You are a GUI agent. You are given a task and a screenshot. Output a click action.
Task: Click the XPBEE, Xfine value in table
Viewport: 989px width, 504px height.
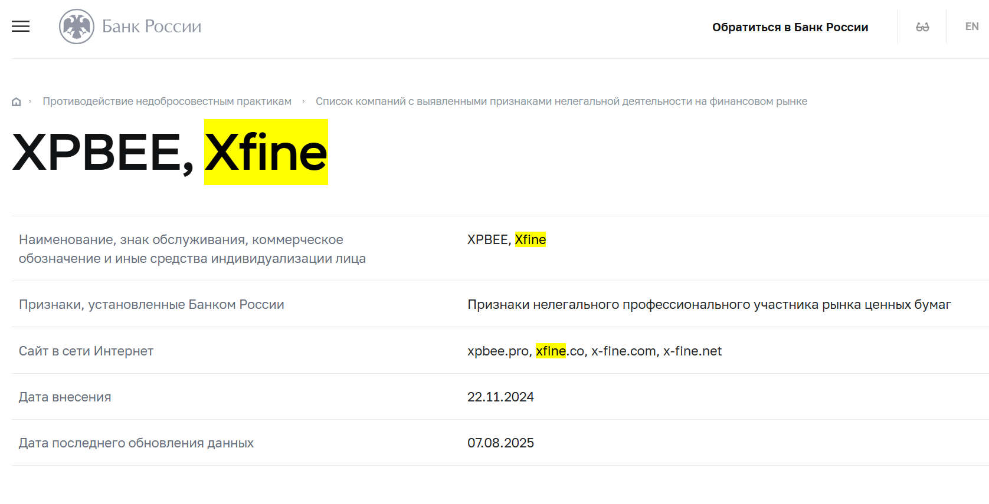point(506,239)
